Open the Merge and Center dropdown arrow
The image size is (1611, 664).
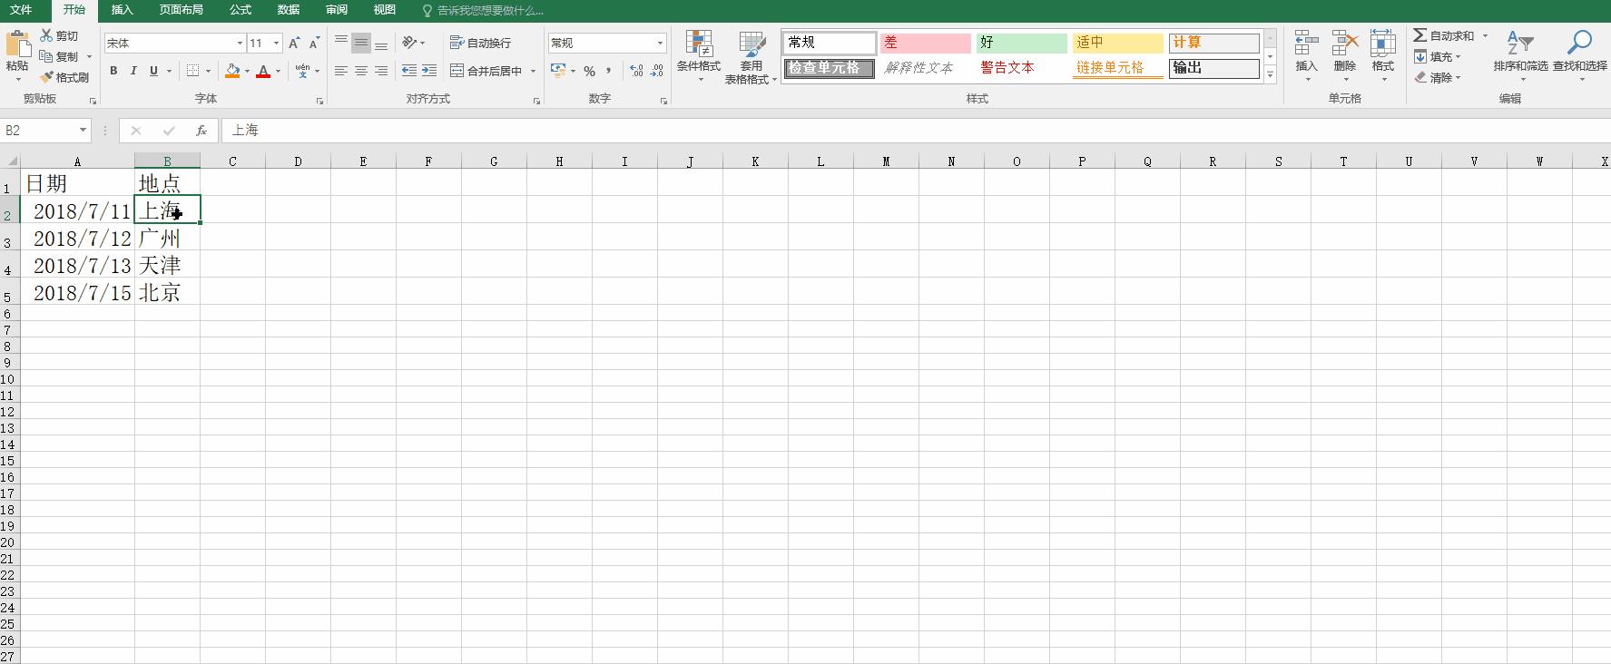(533, 71)
